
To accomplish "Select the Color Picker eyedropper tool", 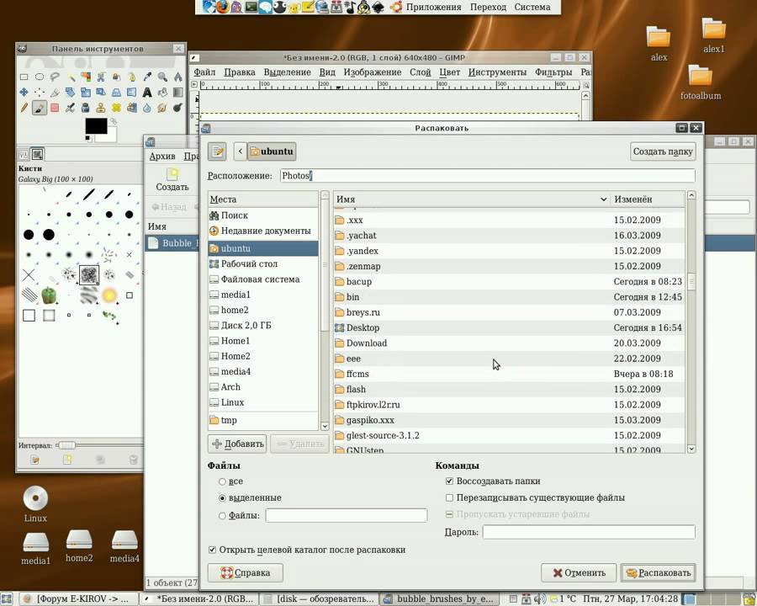I will 147,77.
